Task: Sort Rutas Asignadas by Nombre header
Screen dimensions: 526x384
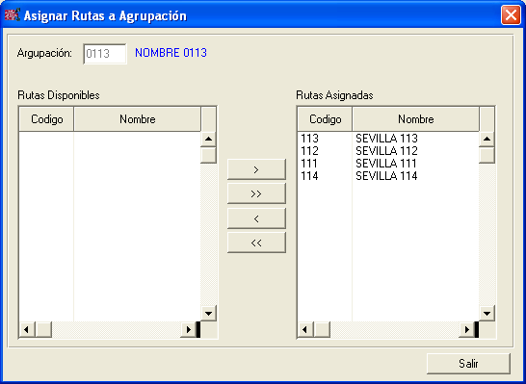Action: (415, 119)
